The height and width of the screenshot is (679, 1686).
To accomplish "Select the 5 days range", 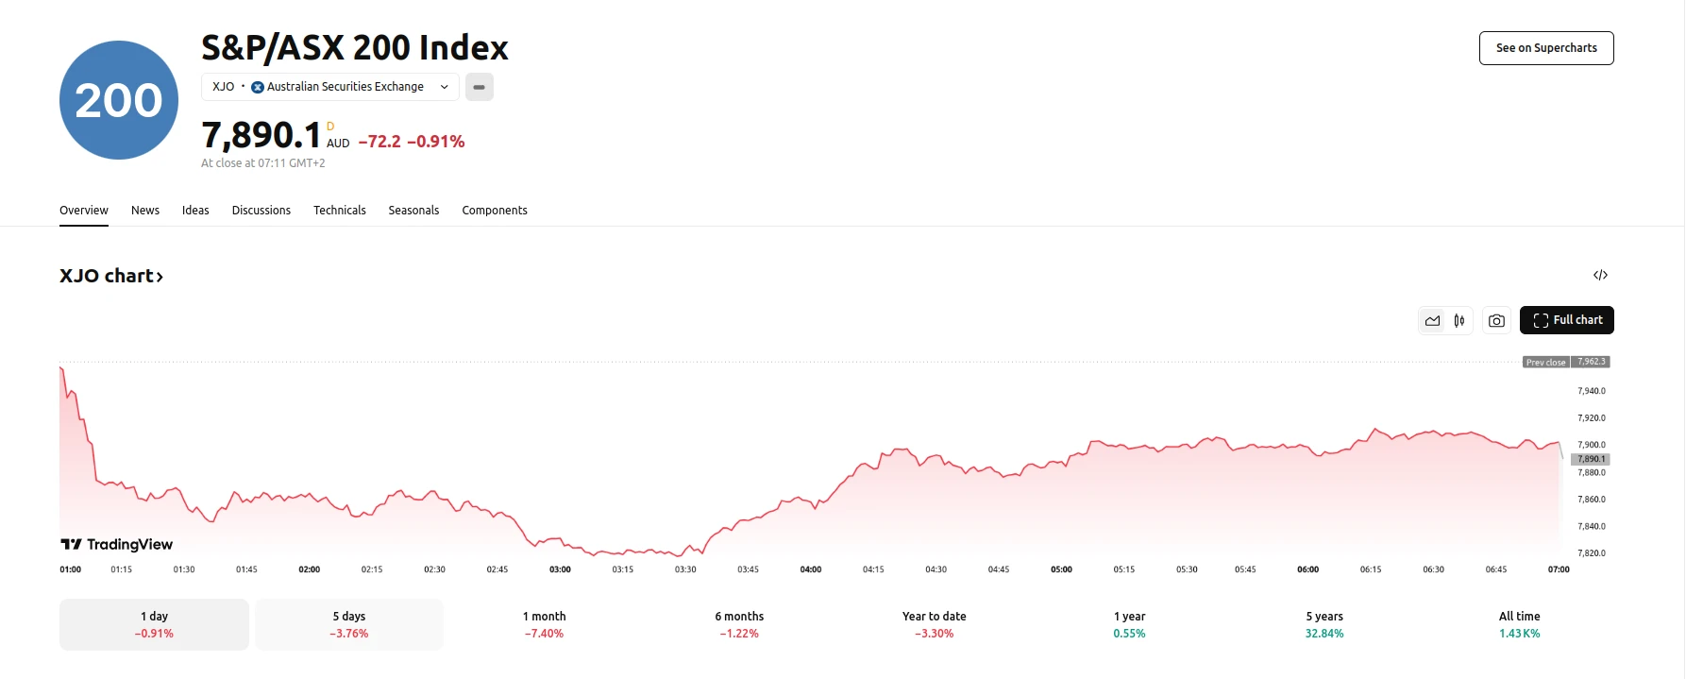I will (x=349, y=624).
